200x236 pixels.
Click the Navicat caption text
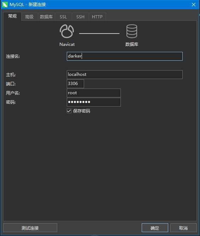[x=67, y=44]
